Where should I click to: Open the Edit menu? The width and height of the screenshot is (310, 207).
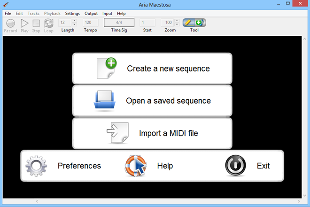tap(19, 14)
